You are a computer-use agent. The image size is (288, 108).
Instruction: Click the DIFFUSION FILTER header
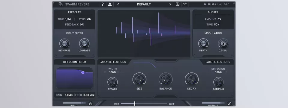point(74,62)
